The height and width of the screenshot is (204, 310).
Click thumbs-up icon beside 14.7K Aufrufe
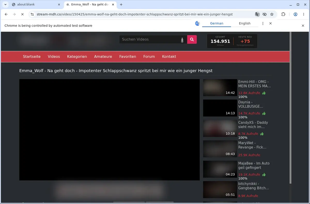point(264,113)
